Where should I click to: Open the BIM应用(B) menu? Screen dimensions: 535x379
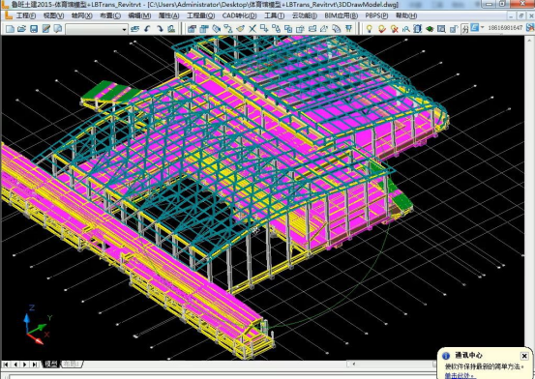click(x=341, y=15)
